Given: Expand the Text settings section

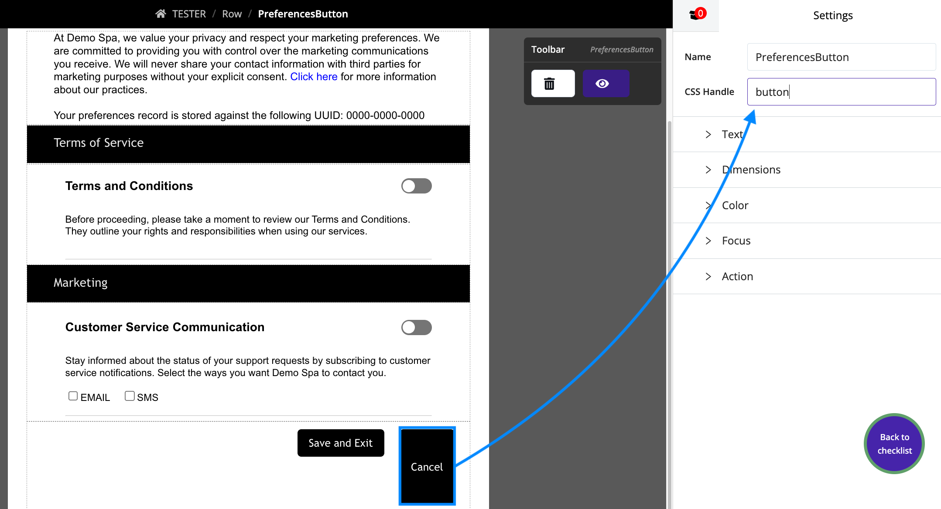Looking at the screenshot, I should click(x=807, y=134).
